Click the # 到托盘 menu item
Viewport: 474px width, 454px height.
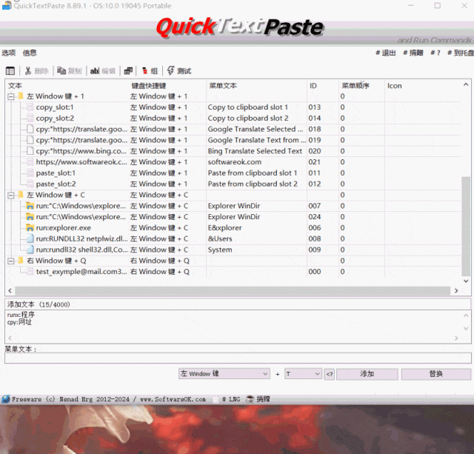[461, 53]
